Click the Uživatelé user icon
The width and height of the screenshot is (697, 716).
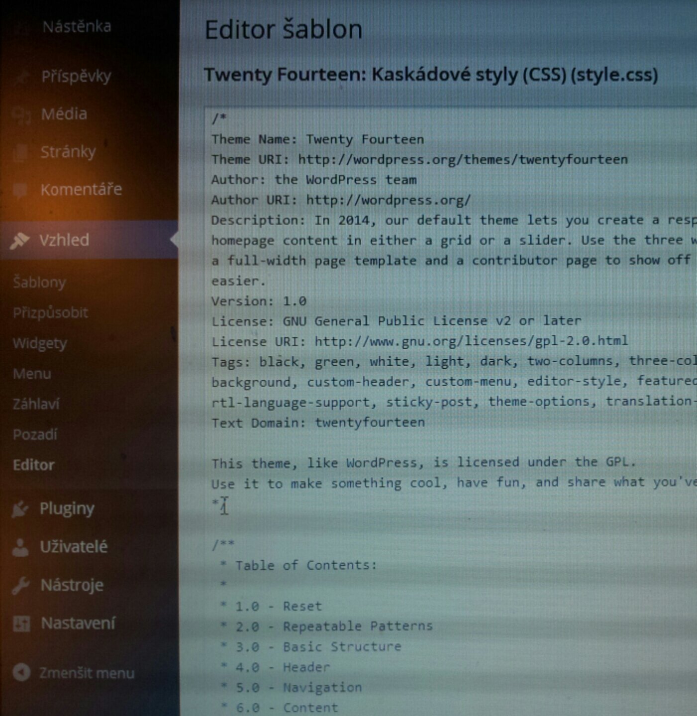pos(20,547)
